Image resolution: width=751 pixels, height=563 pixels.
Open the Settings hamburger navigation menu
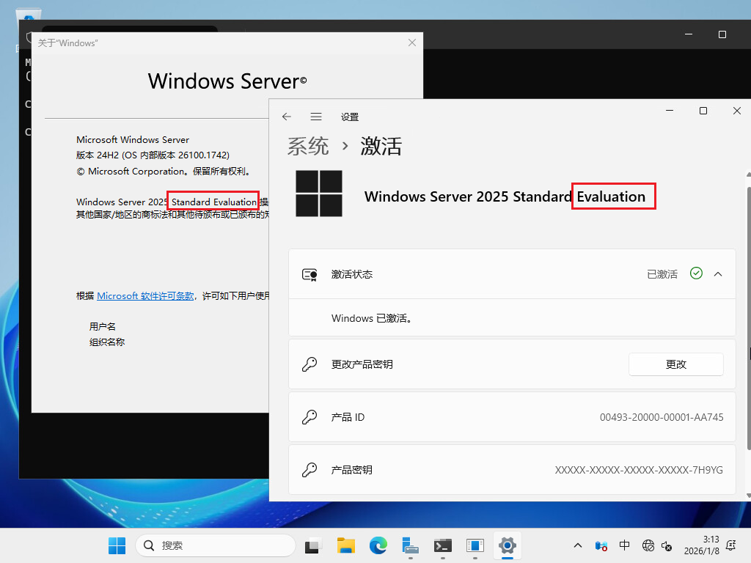316,117
